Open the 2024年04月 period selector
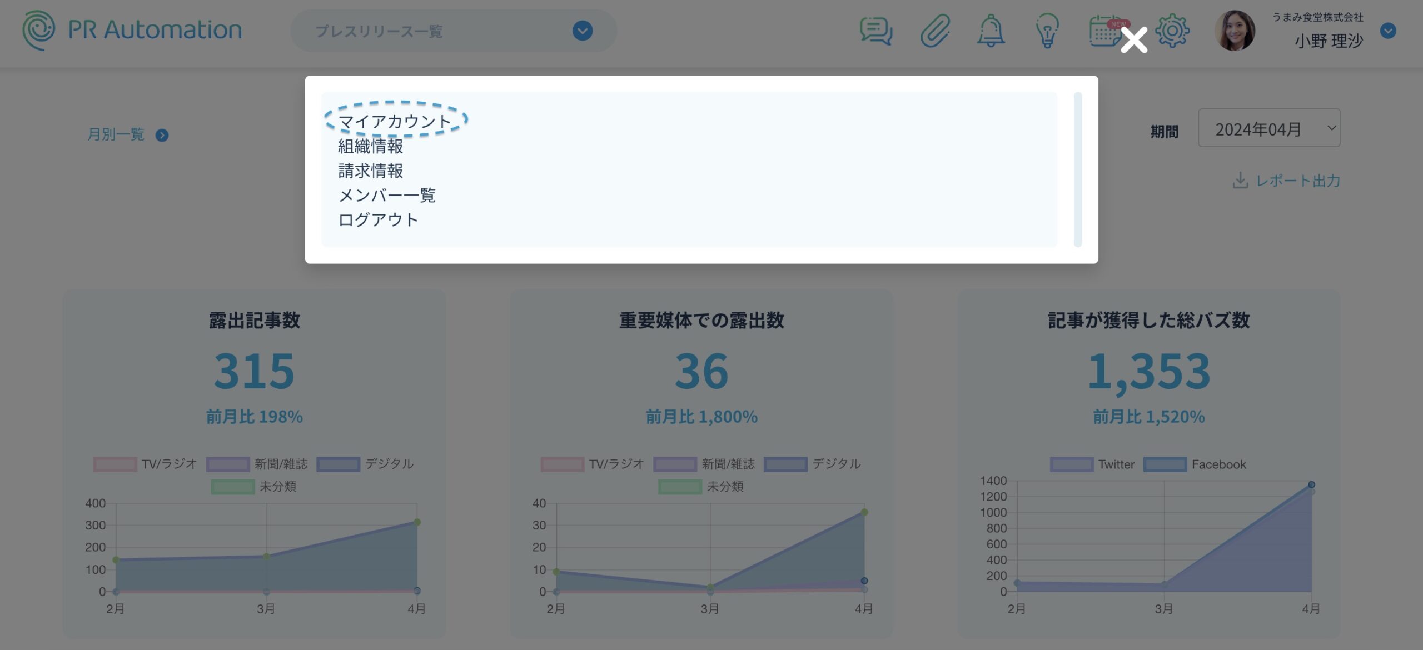The image size is (1423, 650). 1268,128
